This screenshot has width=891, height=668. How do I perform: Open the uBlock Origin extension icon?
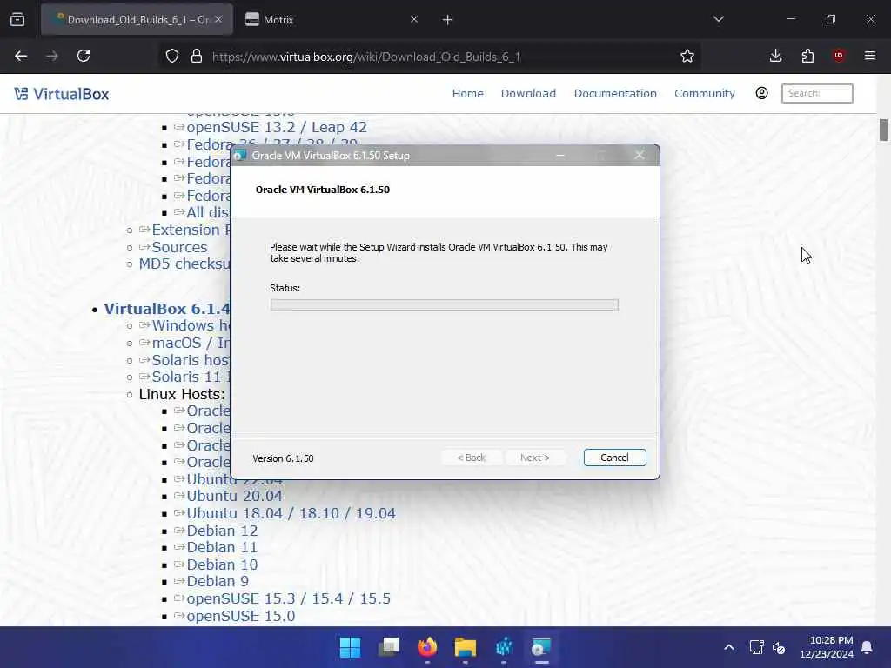point(839,56)
